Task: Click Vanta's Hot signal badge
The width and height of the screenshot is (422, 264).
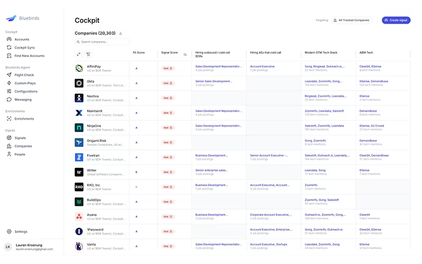Action: pos(168,246)
